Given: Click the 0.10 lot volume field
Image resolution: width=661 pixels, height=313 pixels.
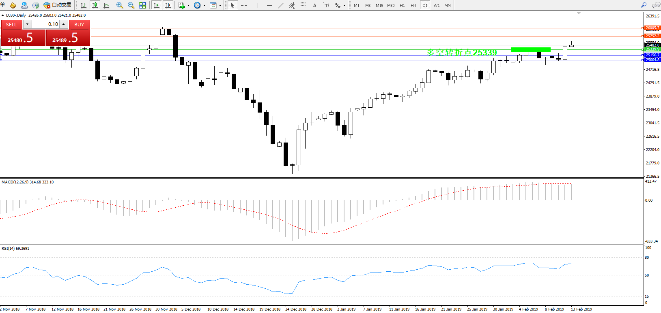Looking at the screenshot, I should point(46,24).
